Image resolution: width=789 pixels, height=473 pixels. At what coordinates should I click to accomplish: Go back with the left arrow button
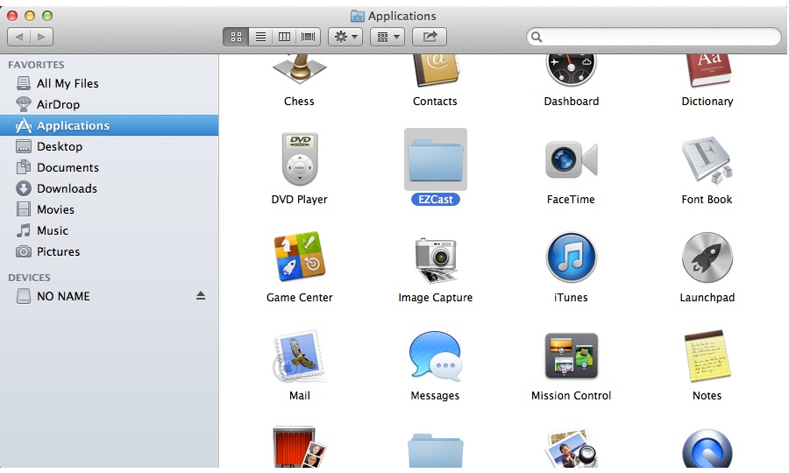coord(19,37)
